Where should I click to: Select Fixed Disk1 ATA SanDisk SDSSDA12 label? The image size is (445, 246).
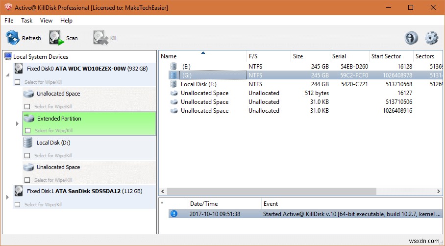pos(85,191)
